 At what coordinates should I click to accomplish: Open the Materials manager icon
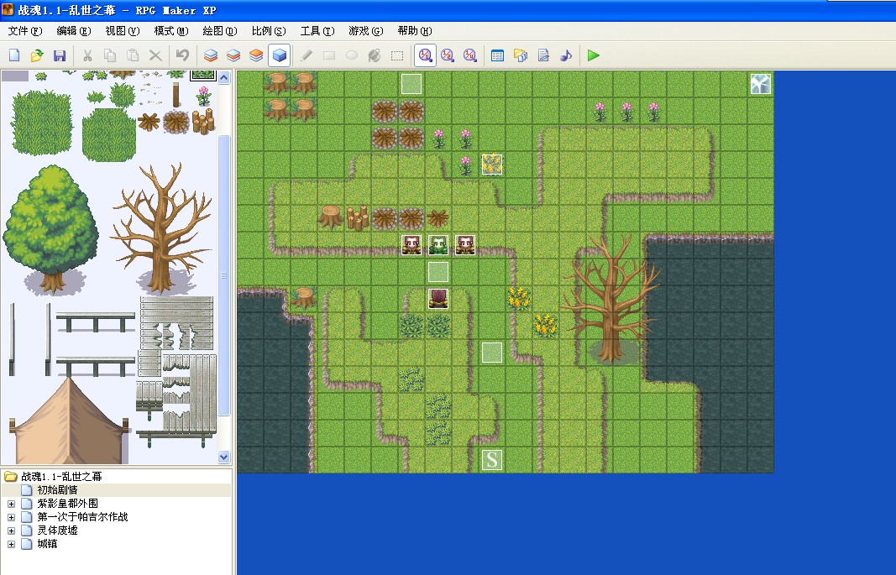tap(520, 55)
